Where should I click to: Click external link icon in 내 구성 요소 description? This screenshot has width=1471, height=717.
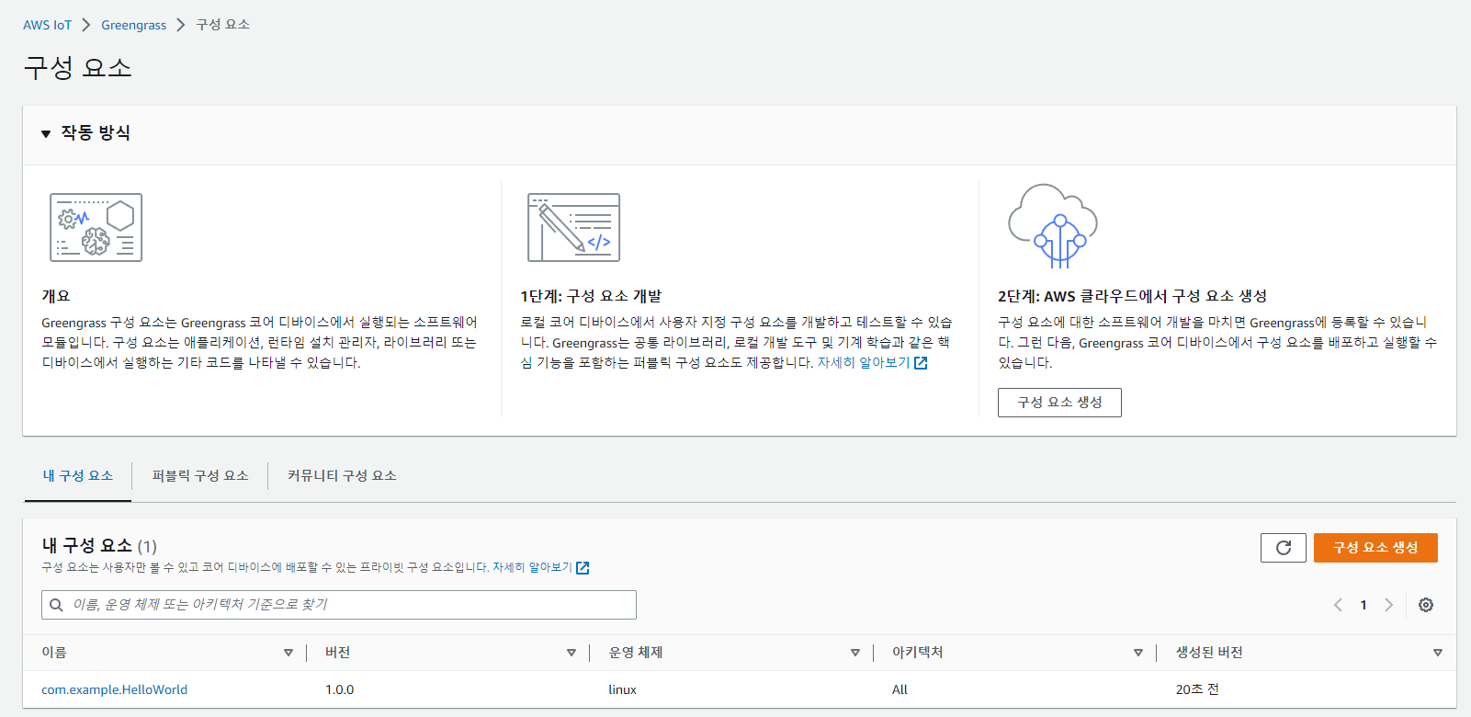(583, 568)
